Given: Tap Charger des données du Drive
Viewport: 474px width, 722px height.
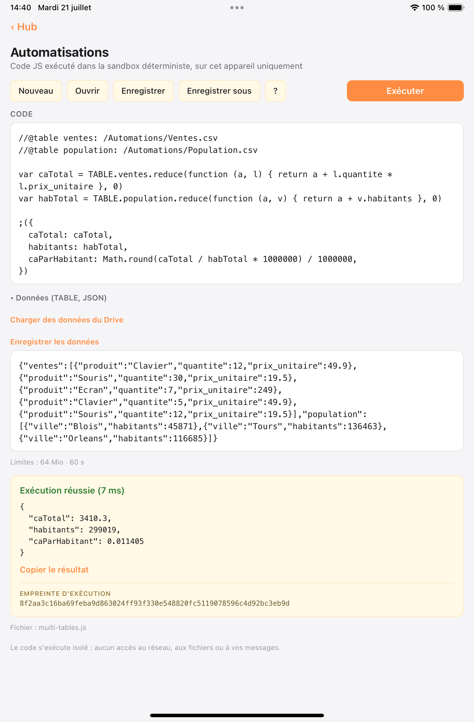Looking at the screenshot, I should [67, 320].
